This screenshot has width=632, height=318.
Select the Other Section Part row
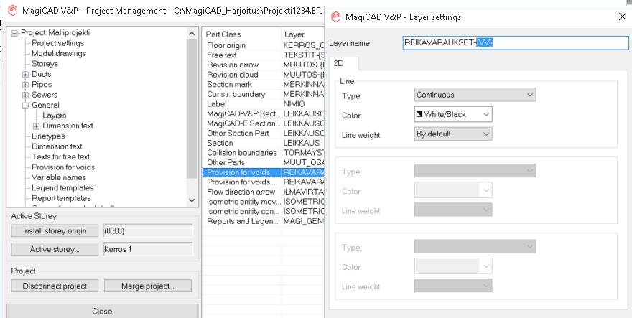(264, 133)
